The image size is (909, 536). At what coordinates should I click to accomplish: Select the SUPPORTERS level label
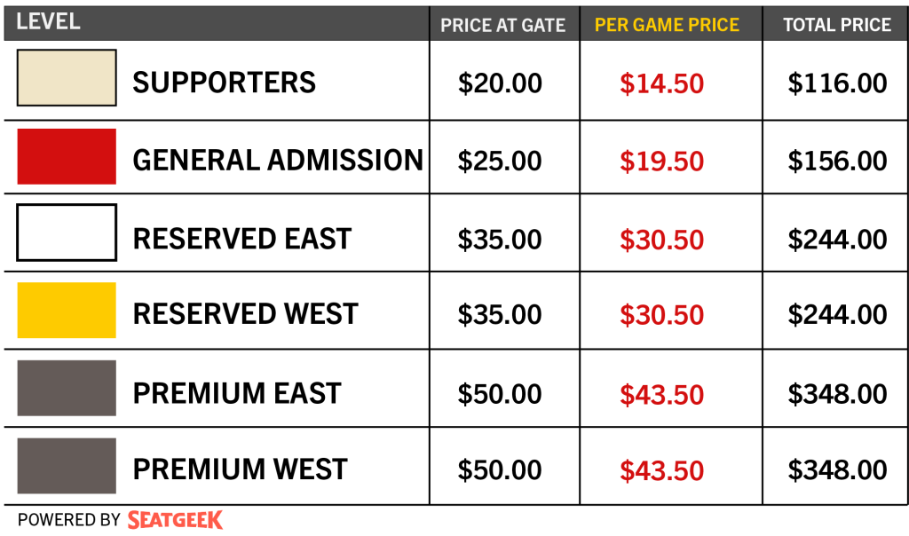tap(224, 83)
